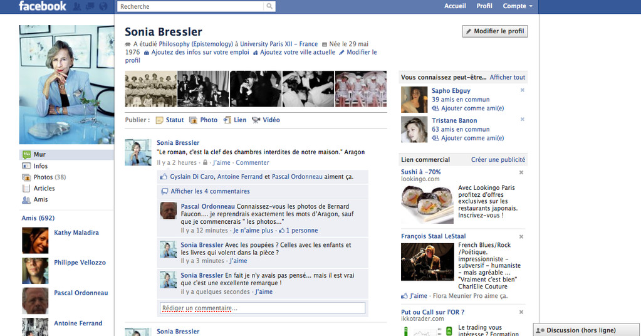Close the François Staal LeStaal ad
This screenshot has height=336, width=641.
tap(521, 236)
